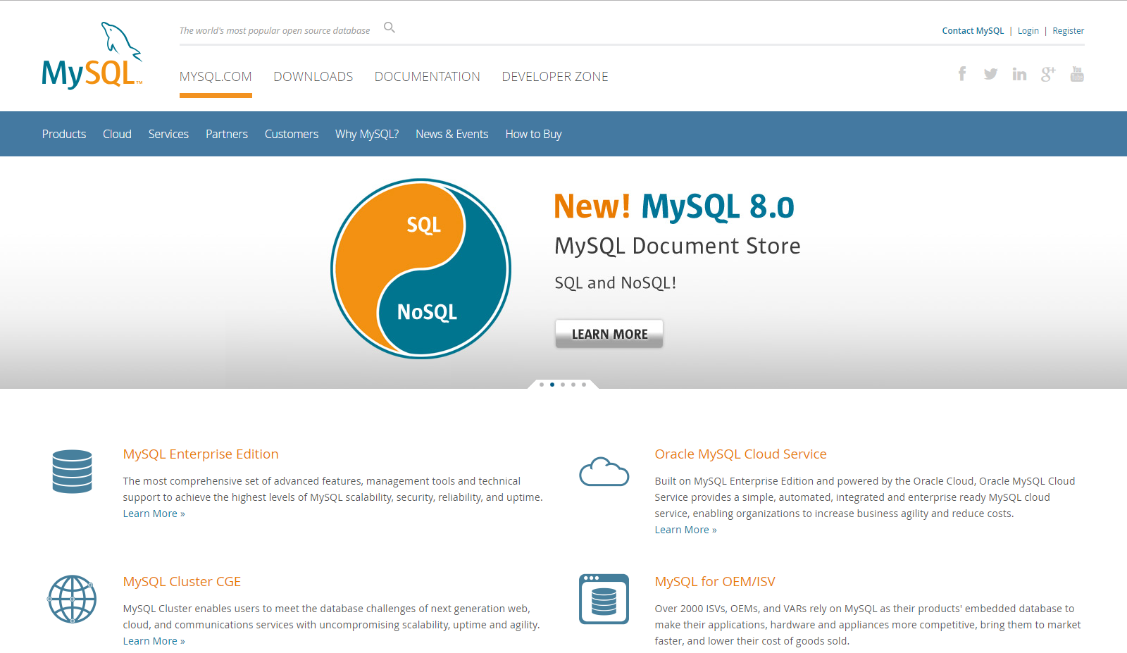
Task: Select the third carousel slide dot
Action: [563, 385]
